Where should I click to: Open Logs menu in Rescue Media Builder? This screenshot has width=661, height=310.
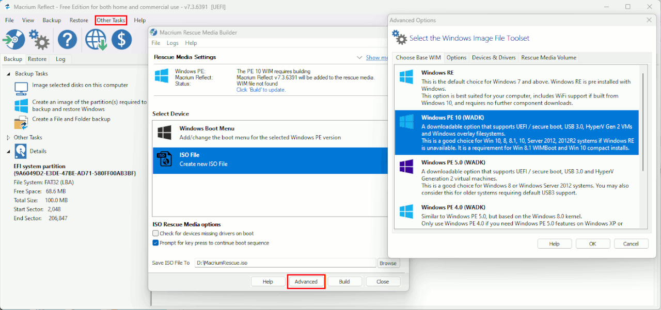coord(172,43)
